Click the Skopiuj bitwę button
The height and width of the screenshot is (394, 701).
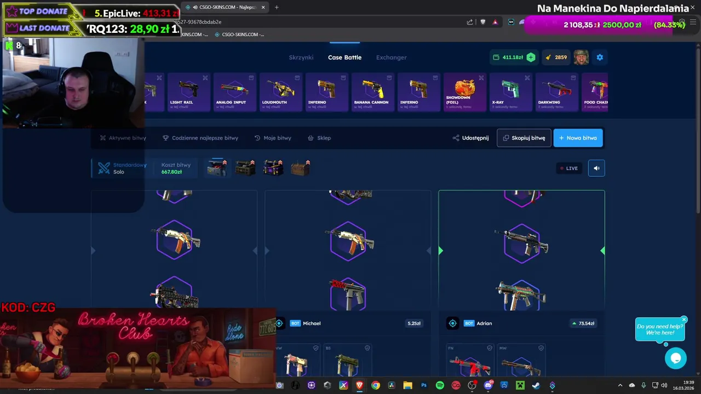coord(524,138)
